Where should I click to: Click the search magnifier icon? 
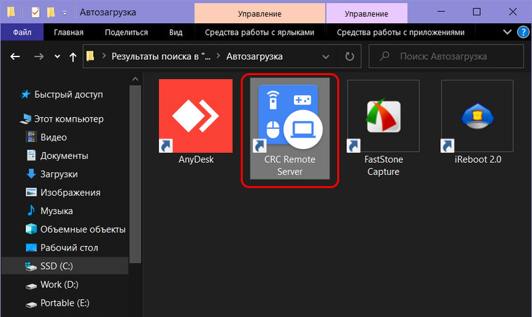tap(384, 56)
